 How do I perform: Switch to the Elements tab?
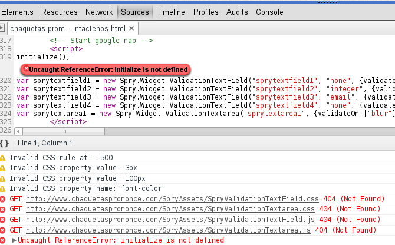tap(17, 12)
